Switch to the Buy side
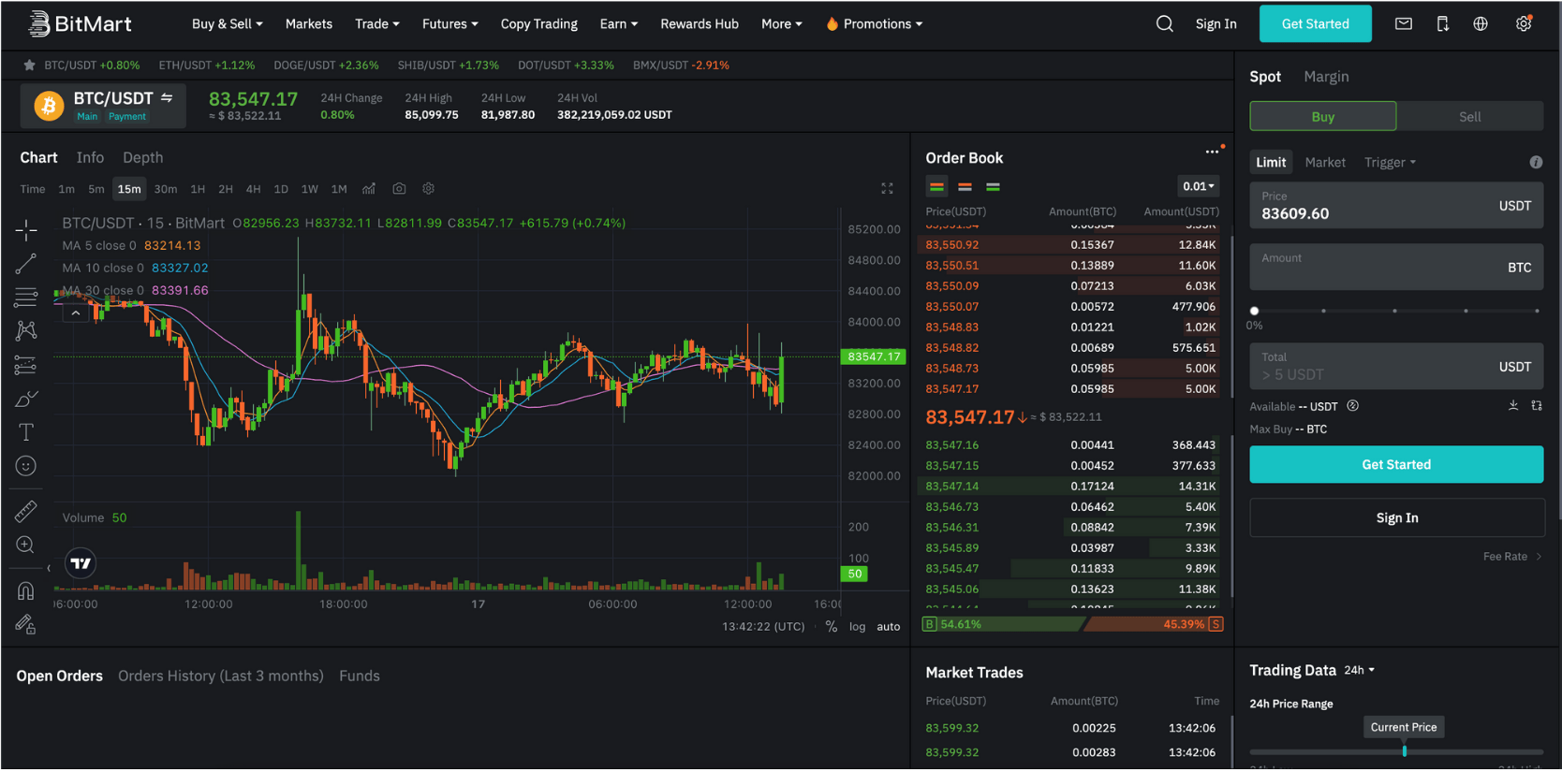Screen dimensions: 1562x771 pyautogui.click(x=1322, y=117)
